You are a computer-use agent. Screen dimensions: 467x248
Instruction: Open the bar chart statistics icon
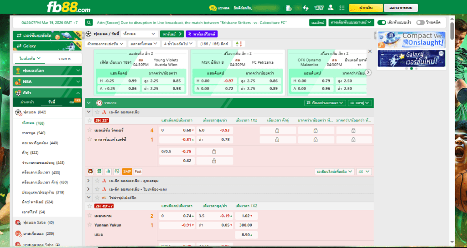(x=108, y=172)
